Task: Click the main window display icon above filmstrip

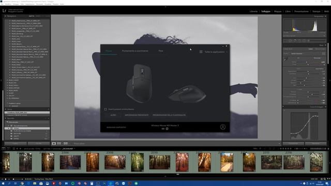Action: (4, 149)
